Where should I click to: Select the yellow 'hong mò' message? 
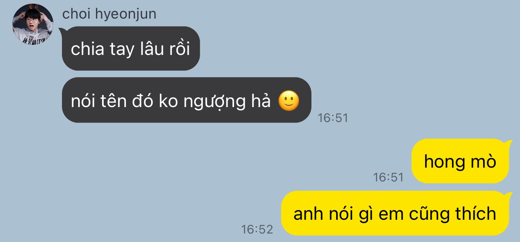coord(461,161)
